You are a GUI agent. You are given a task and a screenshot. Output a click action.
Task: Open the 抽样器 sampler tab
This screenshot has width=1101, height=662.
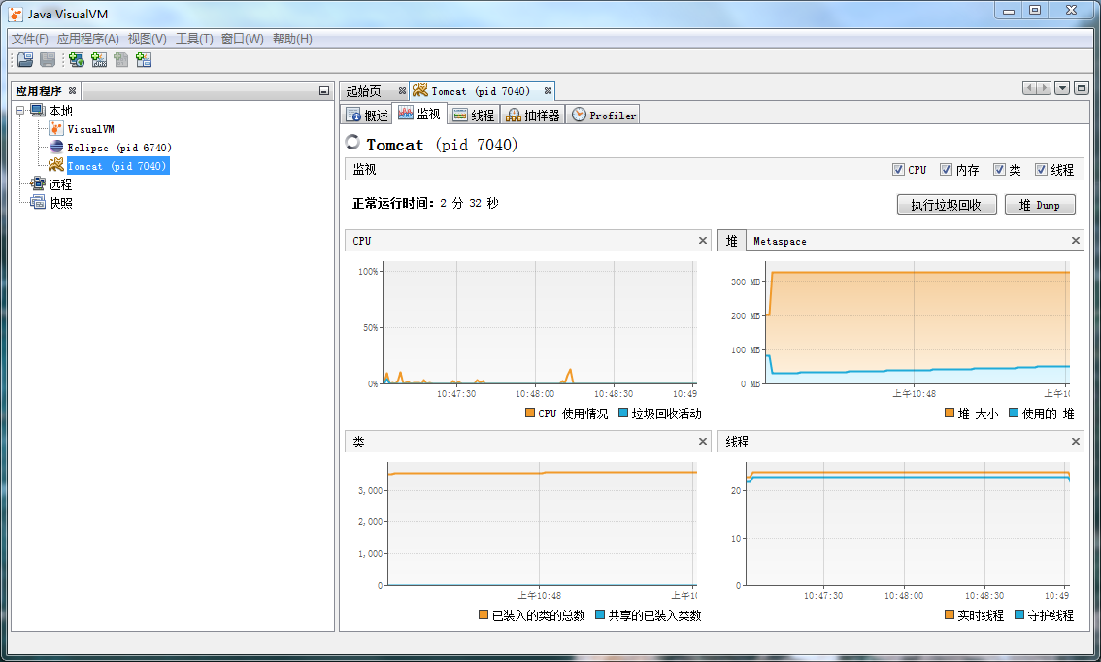[533, 116]
